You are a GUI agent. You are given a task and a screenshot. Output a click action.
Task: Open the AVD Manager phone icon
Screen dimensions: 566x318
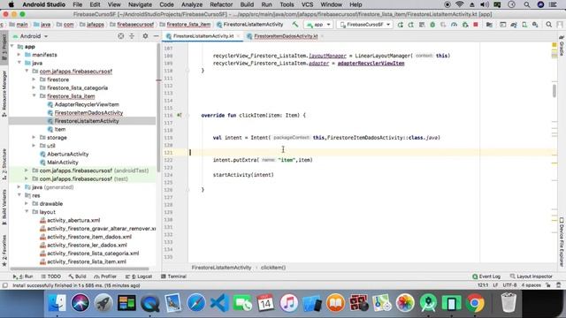click(x=524, y=25)
